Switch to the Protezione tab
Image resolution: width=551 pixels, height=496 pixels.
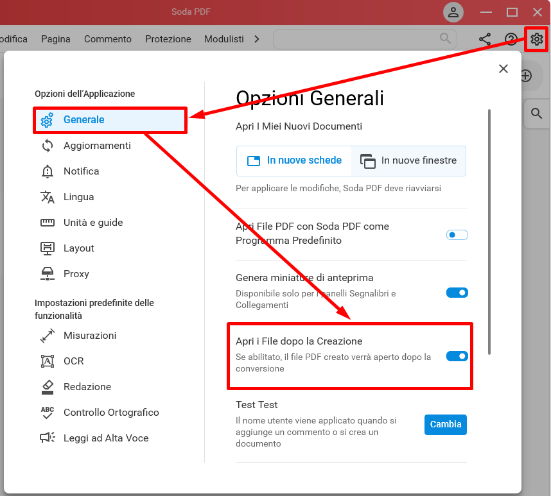(x=168, y=39)
